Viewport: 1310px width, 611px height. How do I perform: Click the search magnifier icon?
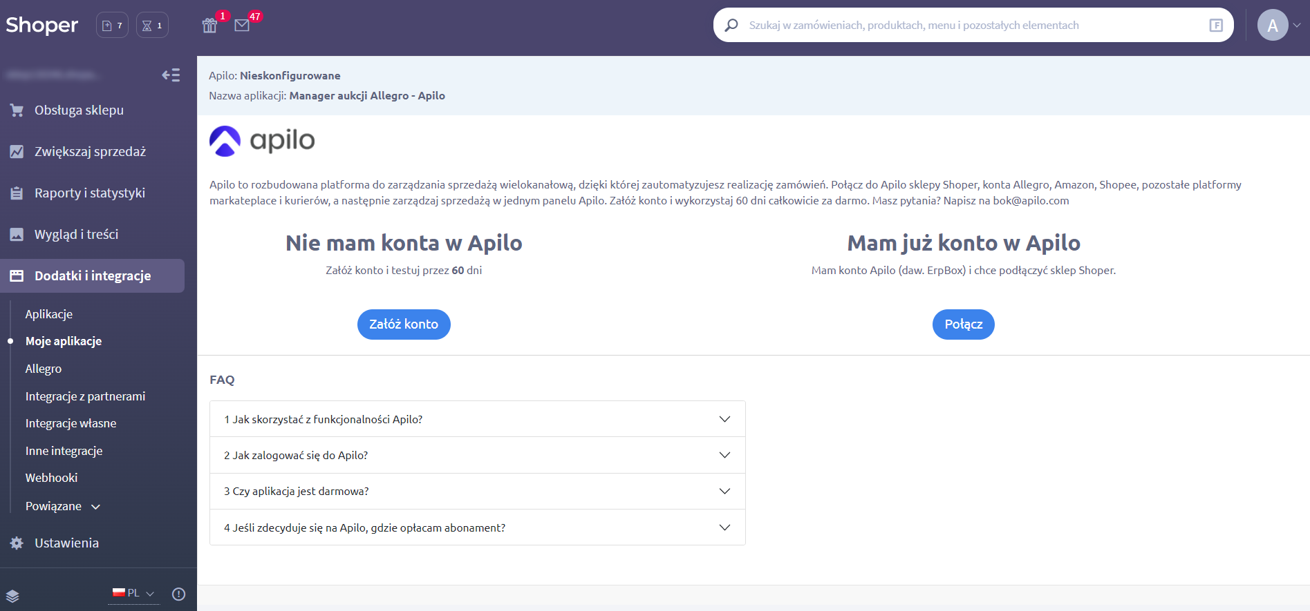(731, 26)
